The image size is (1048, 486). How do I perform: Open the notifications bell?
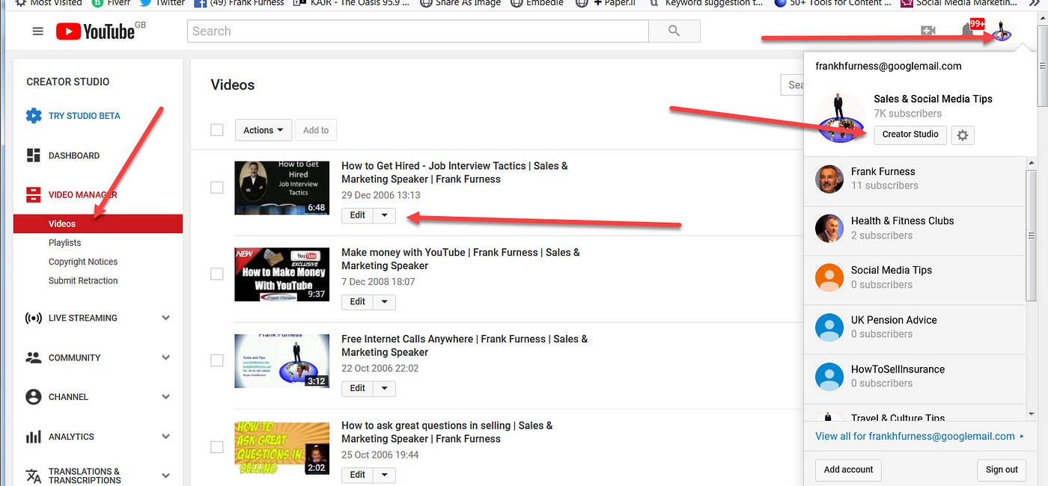(x=967, y=31)
